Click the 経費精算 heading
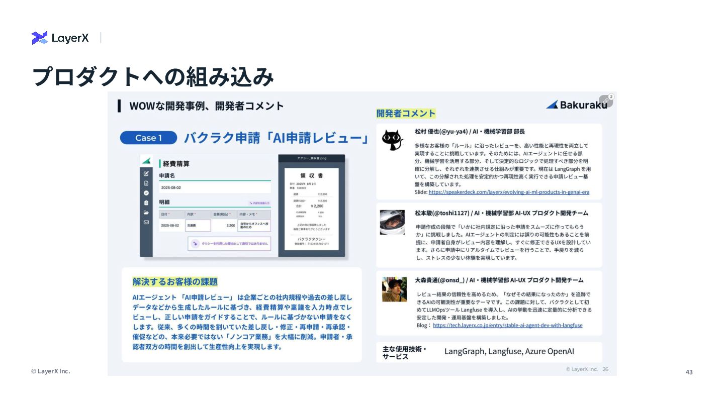 coord(176,164)
